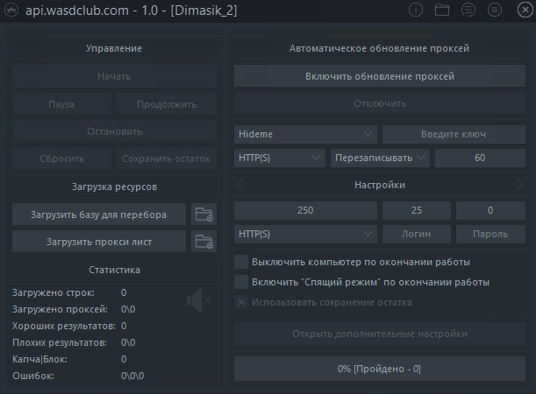
Task: Click the 'Статистика' section header
Action: (x=114, y=270)
